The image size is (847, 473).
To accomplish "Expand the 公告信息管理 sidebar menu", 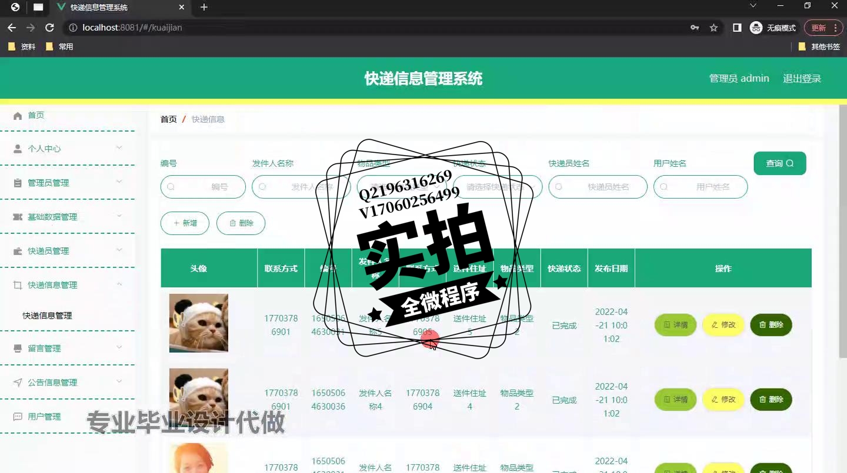I will [68, 383].
